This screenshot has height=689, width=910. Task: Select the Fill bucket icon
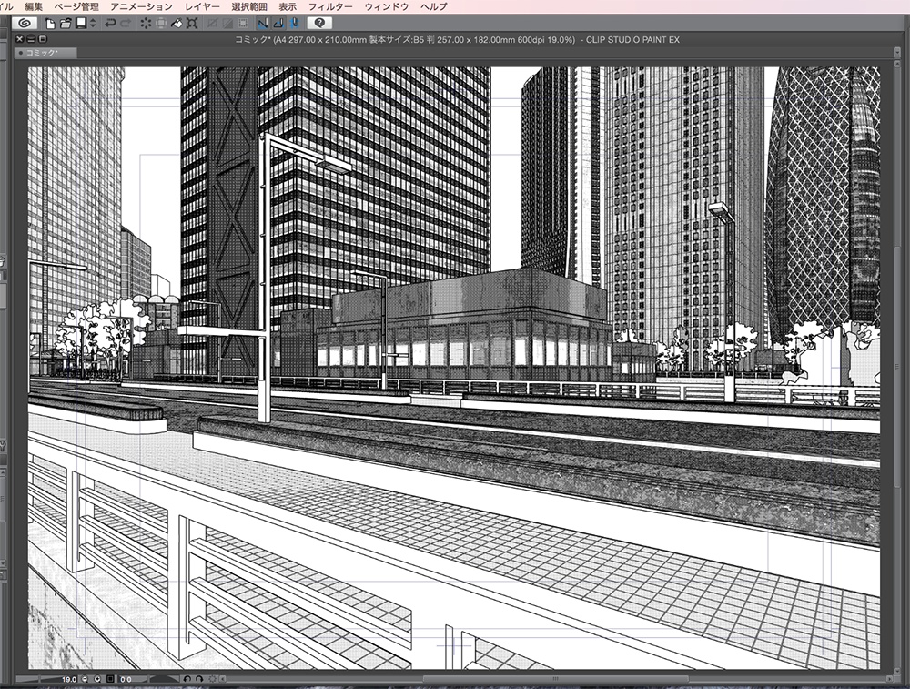(177, 24)
